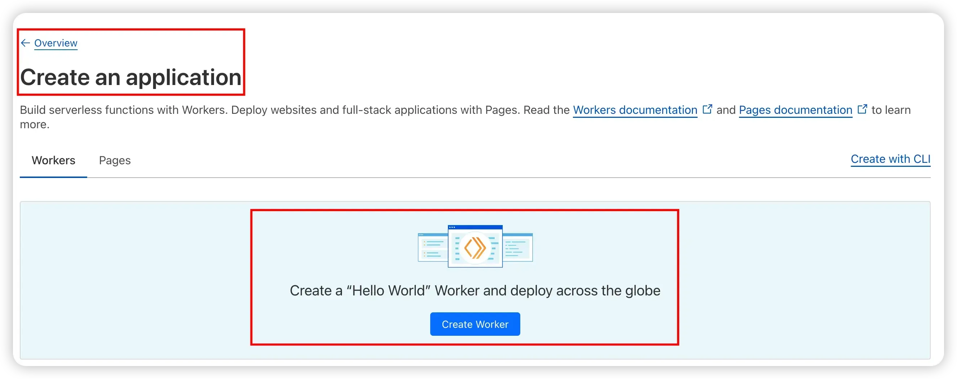Image resolution: width=957 pixels, height=379 pixels.
Task: Click the word "more." ending the description
Action: (35, 125)
